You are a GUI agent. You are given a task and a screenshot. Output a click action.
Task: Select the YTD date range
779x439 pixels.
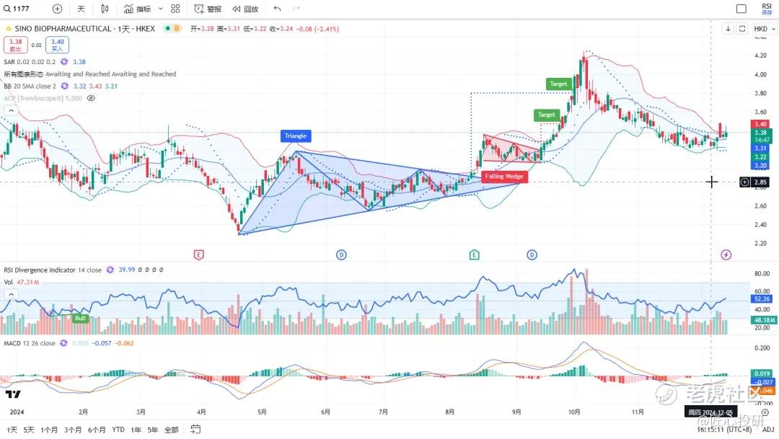point(118,430)
